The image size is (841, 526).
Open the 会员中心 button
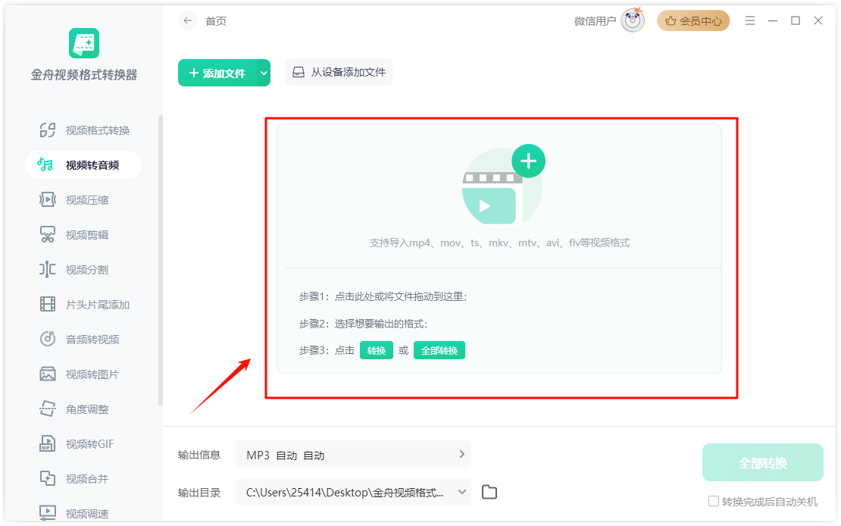[x=693, y=21]
